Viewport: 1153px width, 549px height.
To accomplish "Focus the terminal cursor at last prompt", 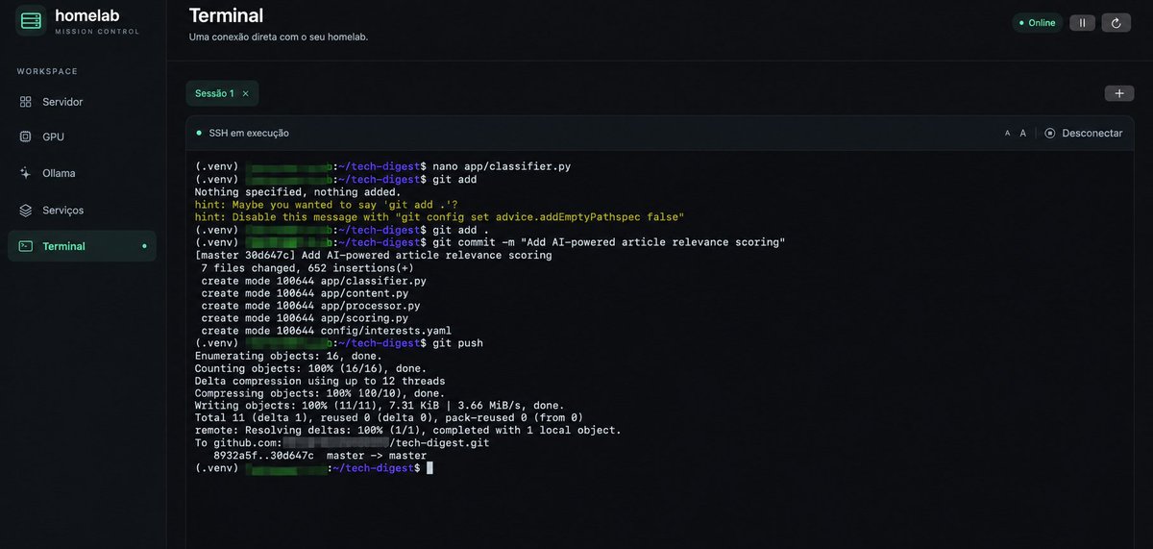I will click(x=429, y=467).
